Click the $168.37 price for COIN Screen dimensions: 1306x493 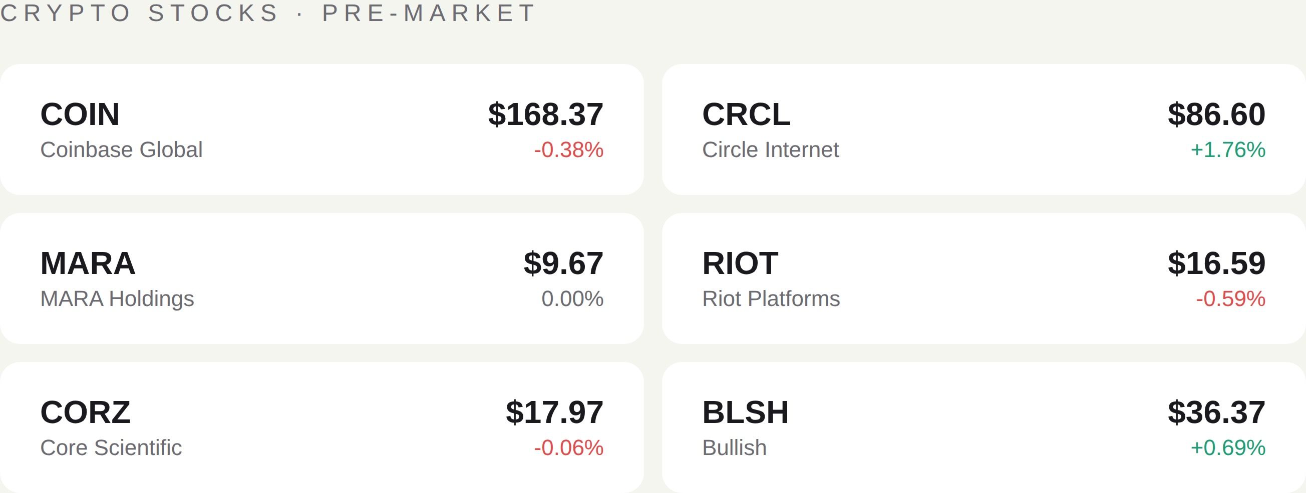point(545,114)
